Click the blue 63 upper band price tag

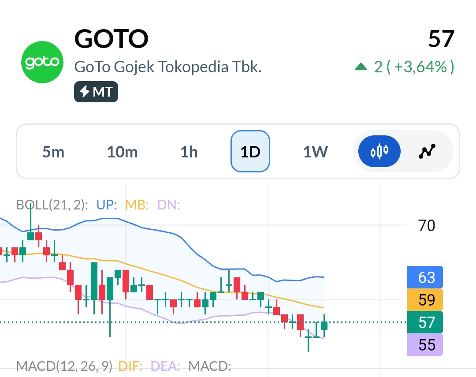[x=425, y=277]
